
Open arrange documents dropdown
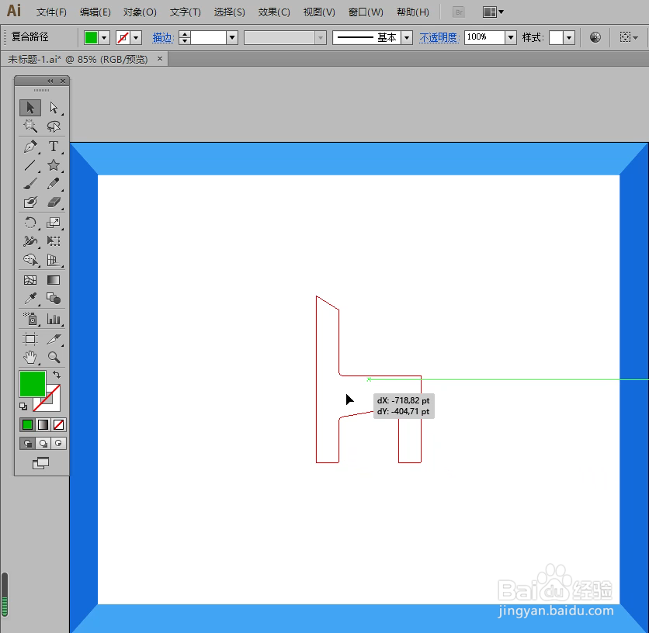[x=493, y=12]
